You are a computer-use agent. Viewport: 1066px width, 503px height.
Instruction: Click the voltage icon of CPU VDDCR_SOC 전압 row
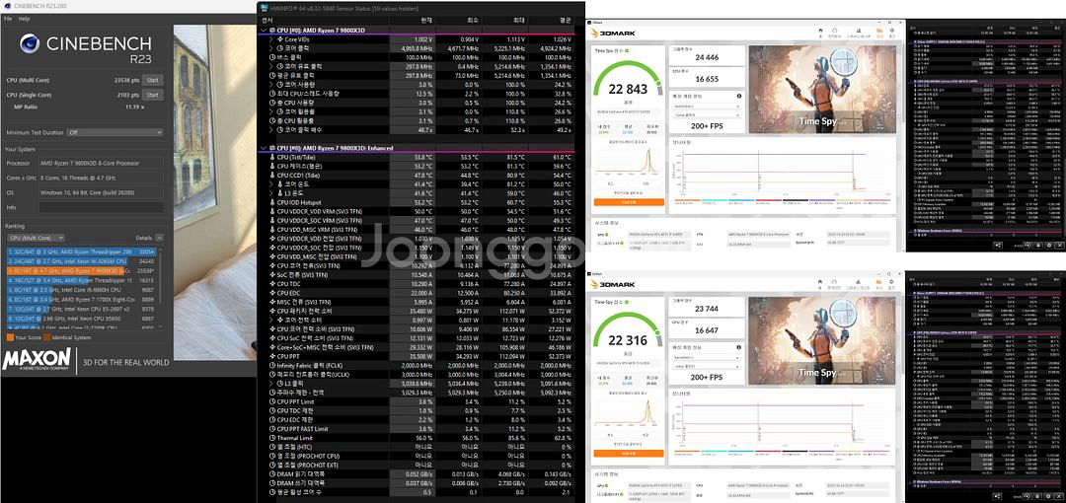coord(272,249)
